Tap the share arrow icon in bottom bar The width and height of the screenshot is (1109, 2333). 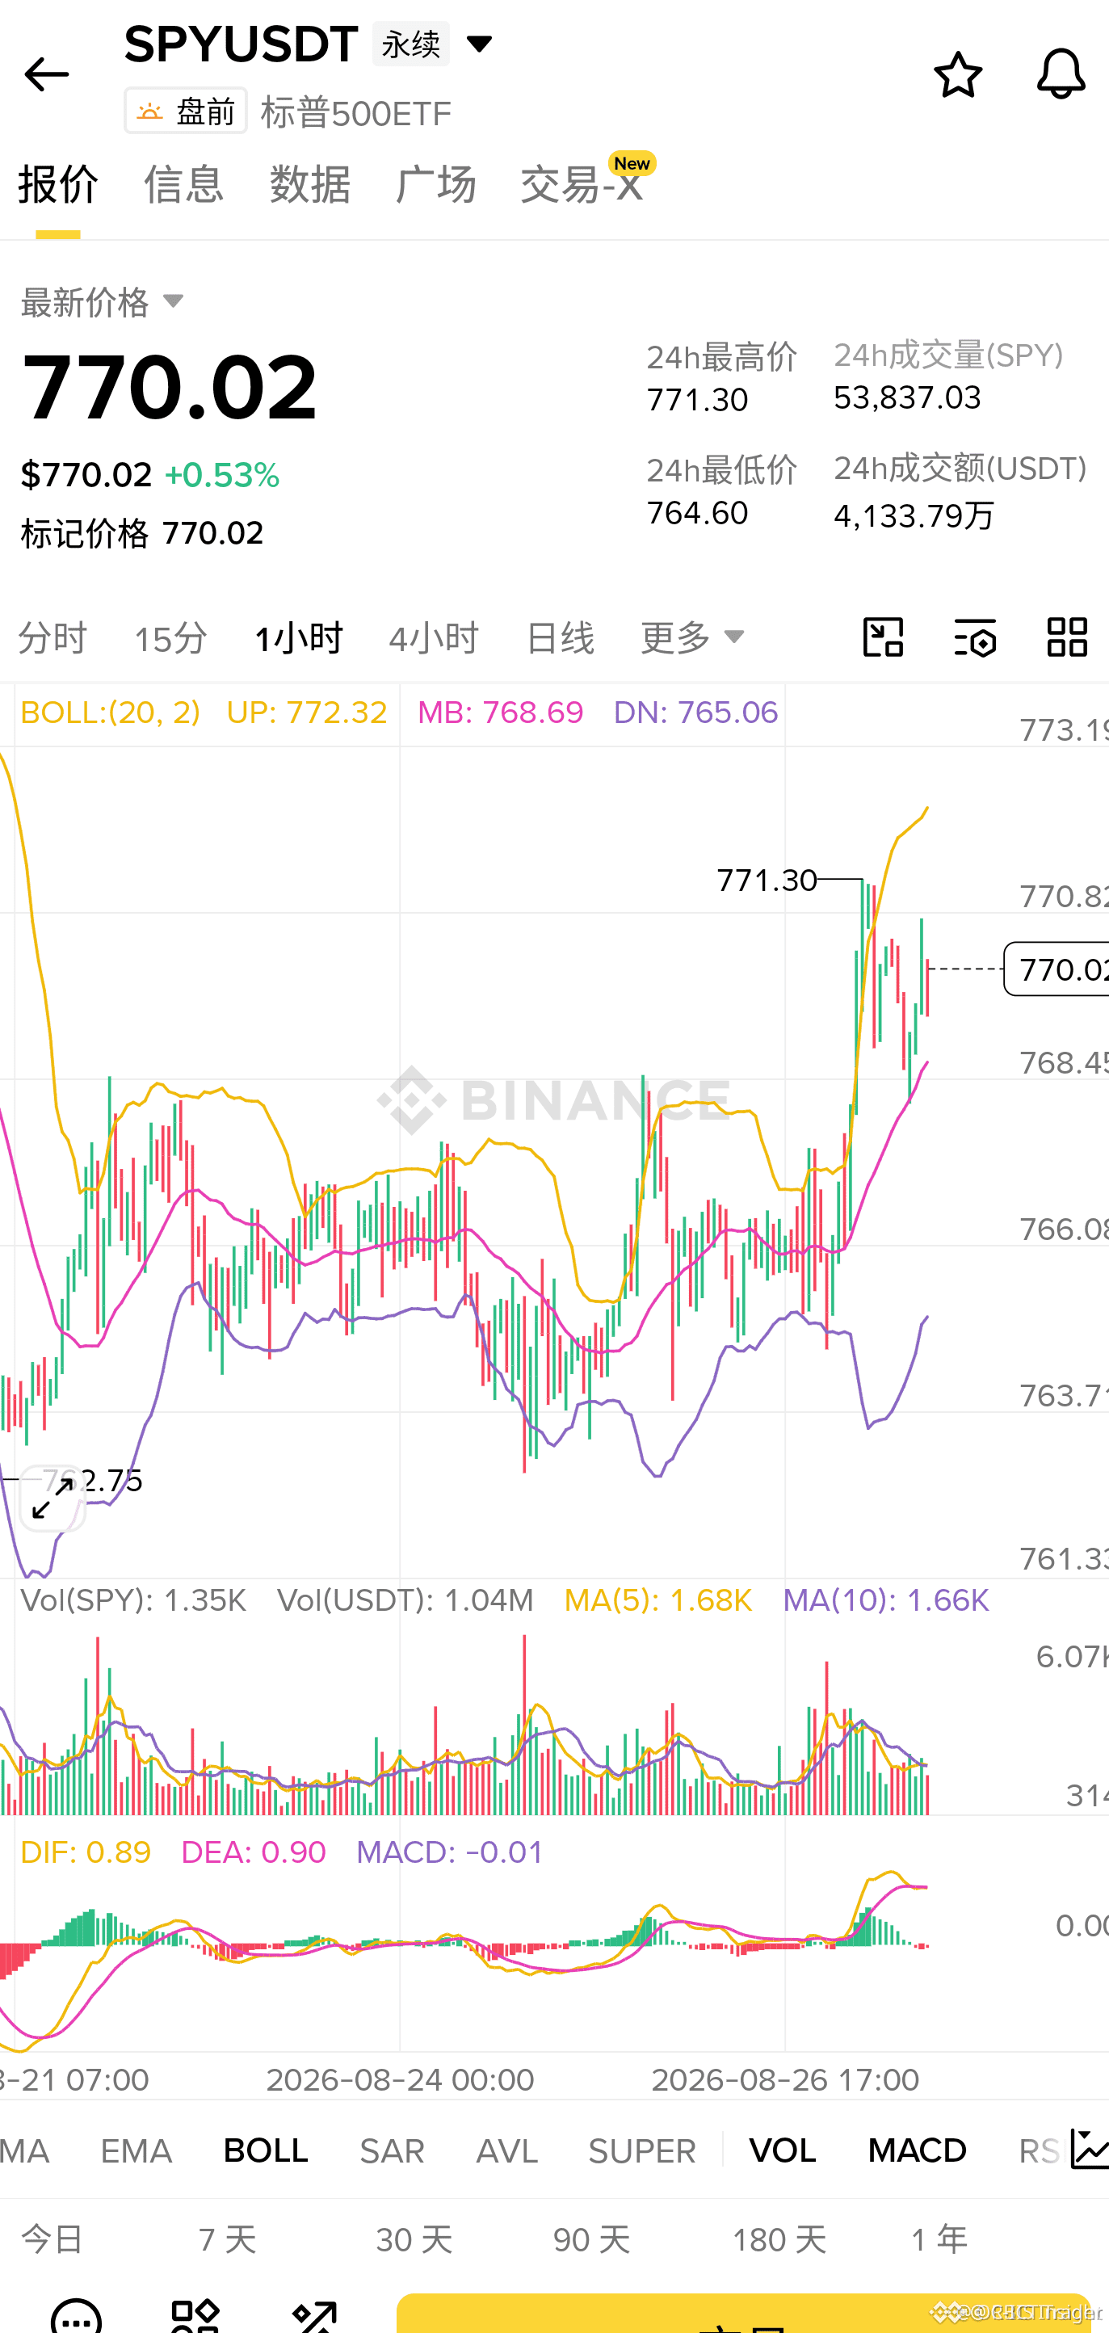[x=314, y=2315]
